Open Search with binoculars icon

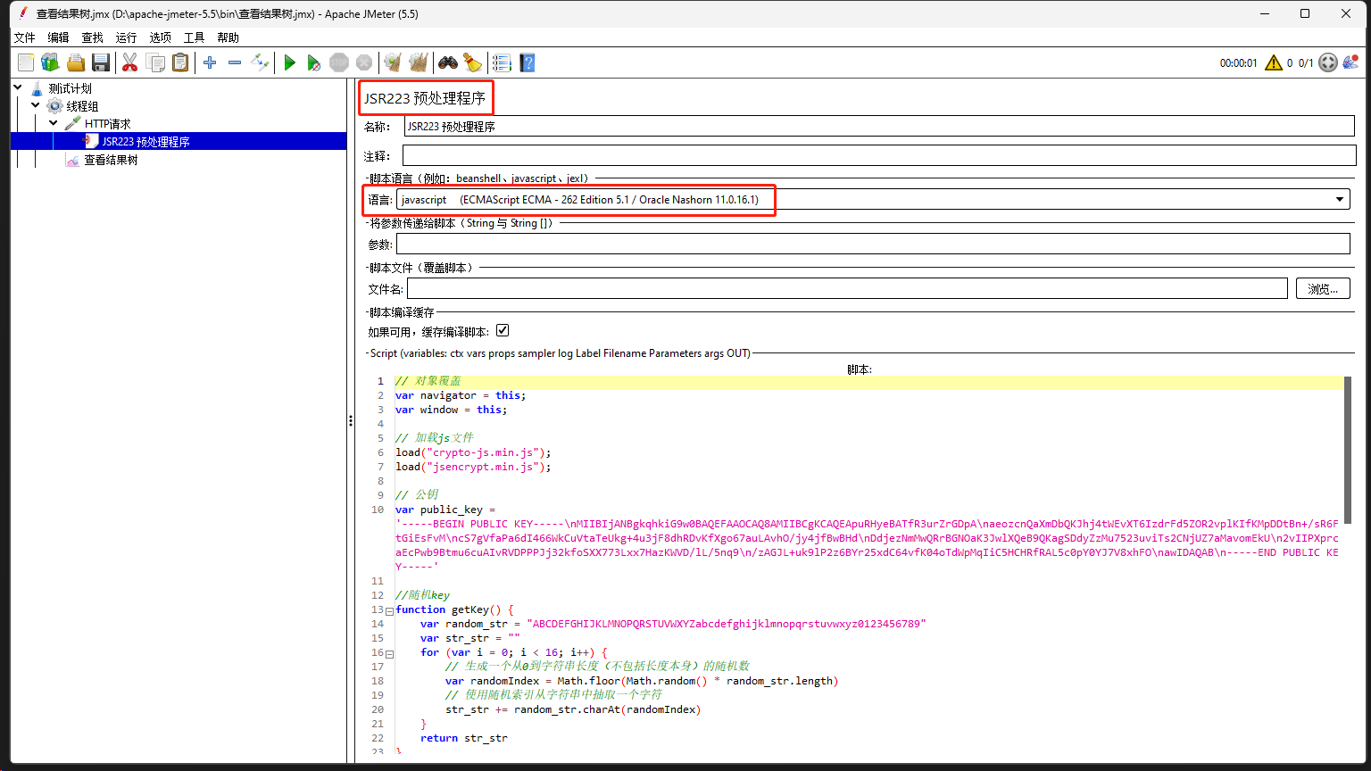tap(447, 62)
